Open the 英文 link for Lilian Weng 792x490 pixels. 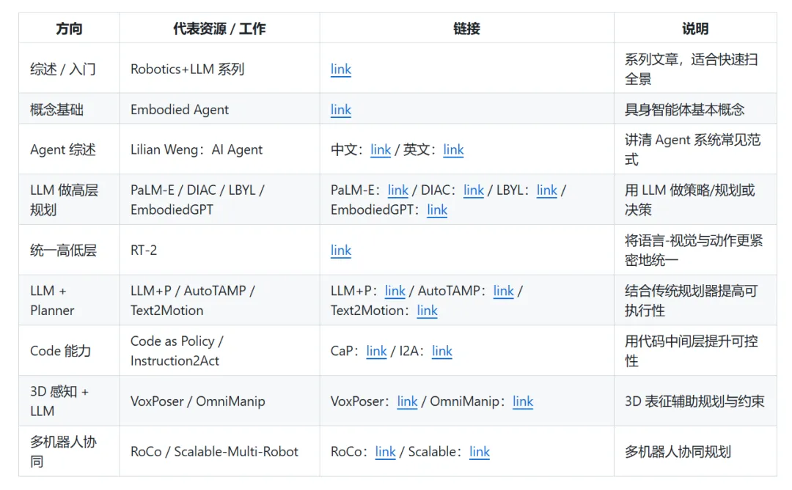(x=453, y=150)
